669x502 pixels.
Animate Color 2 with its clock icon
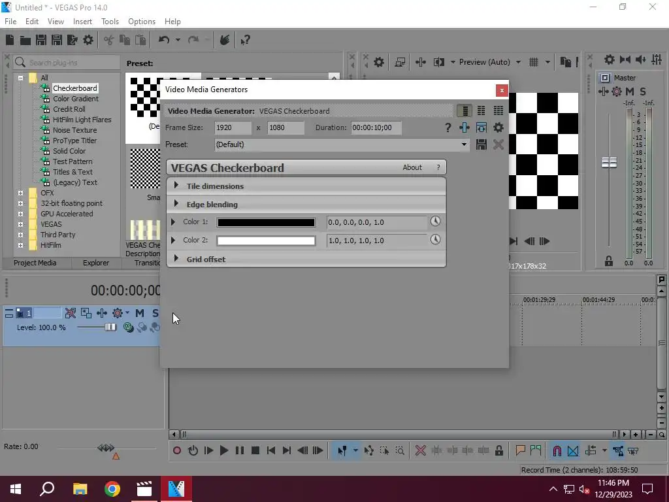[x=435, y=239]
